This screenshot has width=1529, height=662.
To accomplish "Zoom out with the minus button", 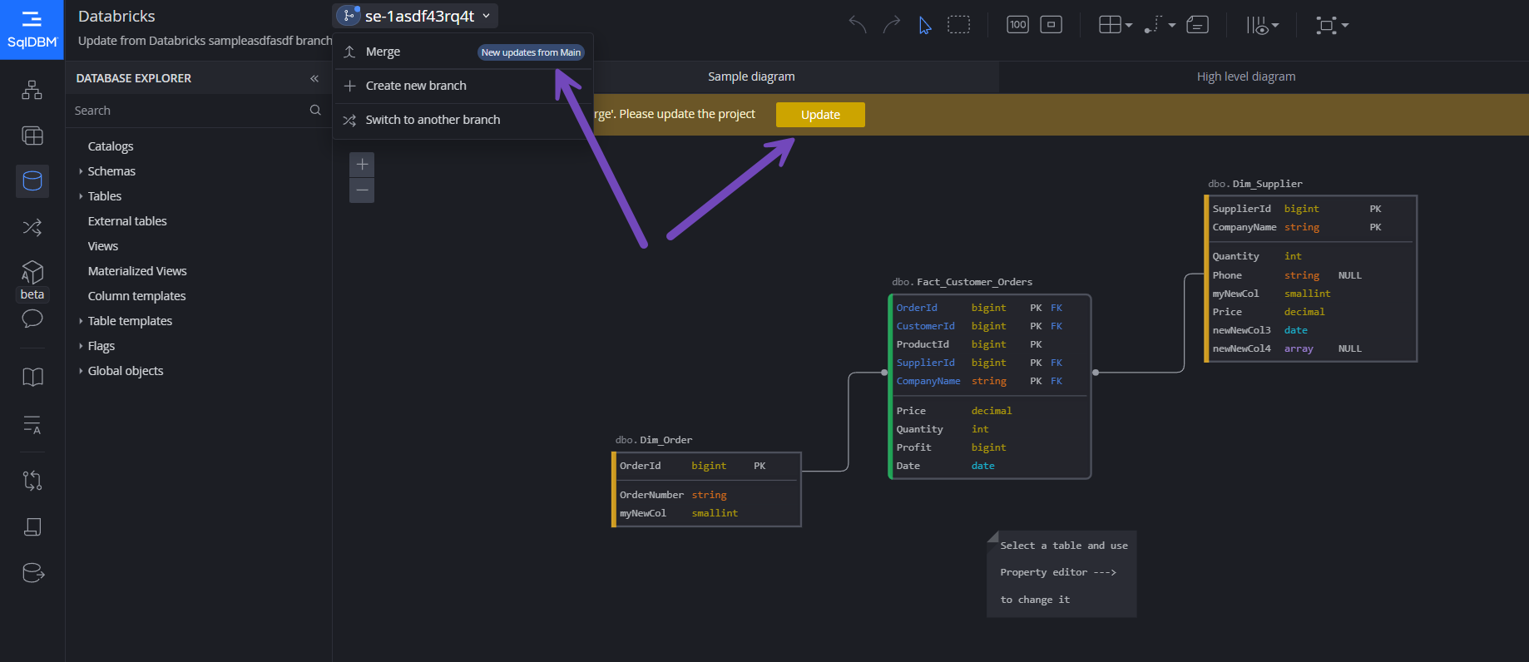I will coord(362,190).
